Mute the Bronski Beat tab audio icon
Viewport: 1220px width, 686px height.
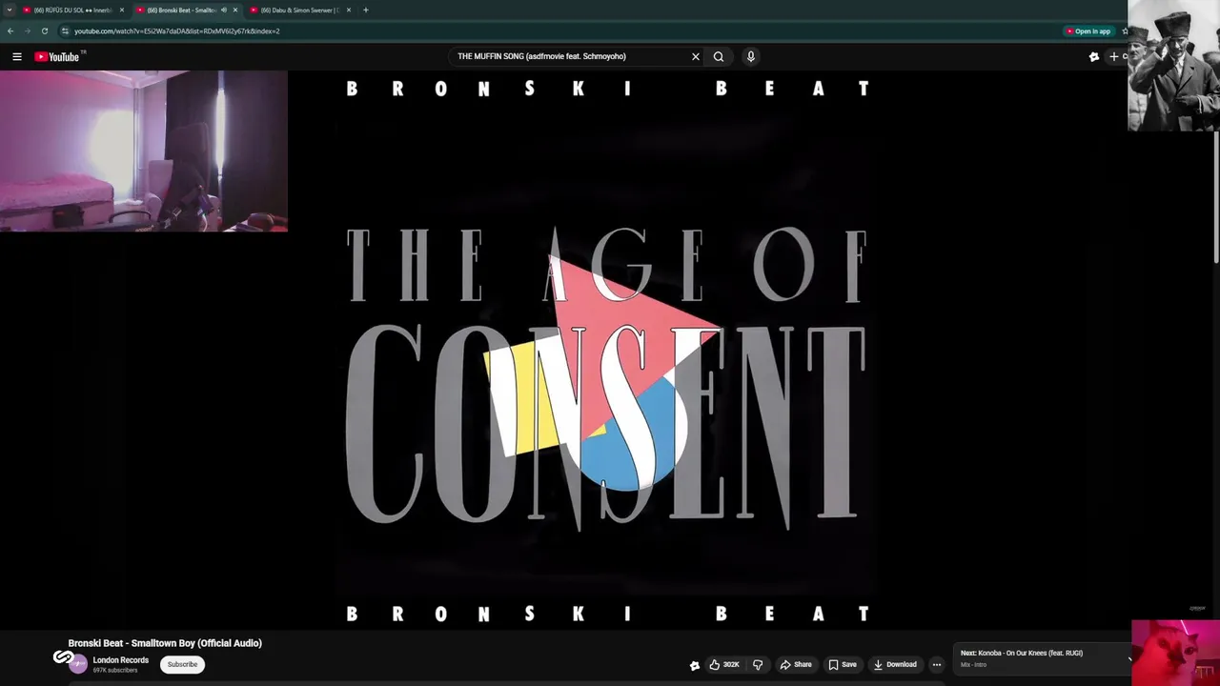[223, 10]
